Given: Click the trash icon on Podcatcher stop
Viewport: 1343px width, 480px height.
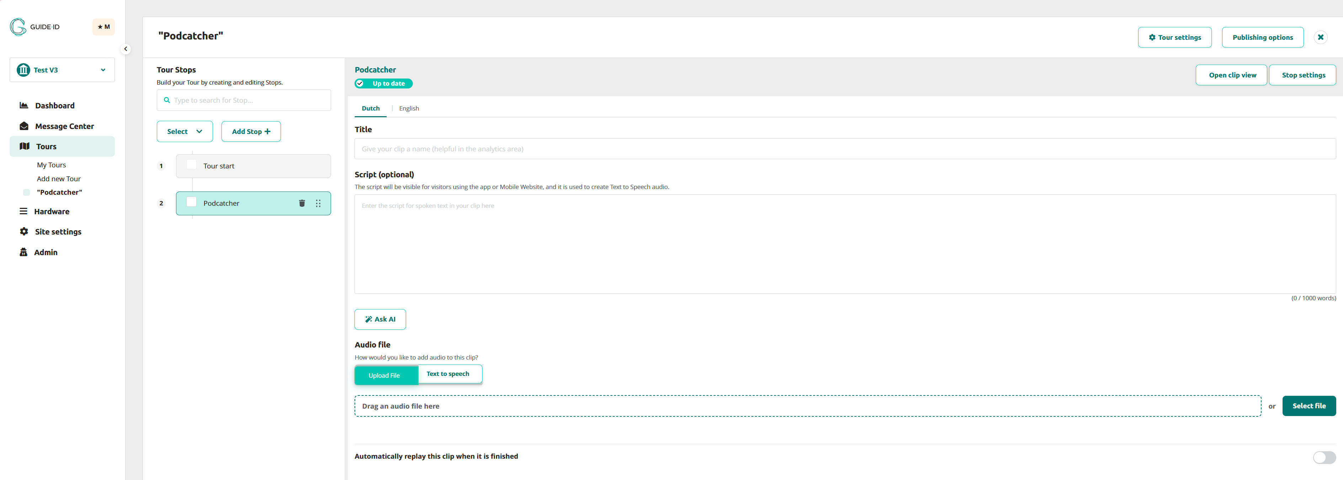Looking at the screenshot, I should click(301, 203).
